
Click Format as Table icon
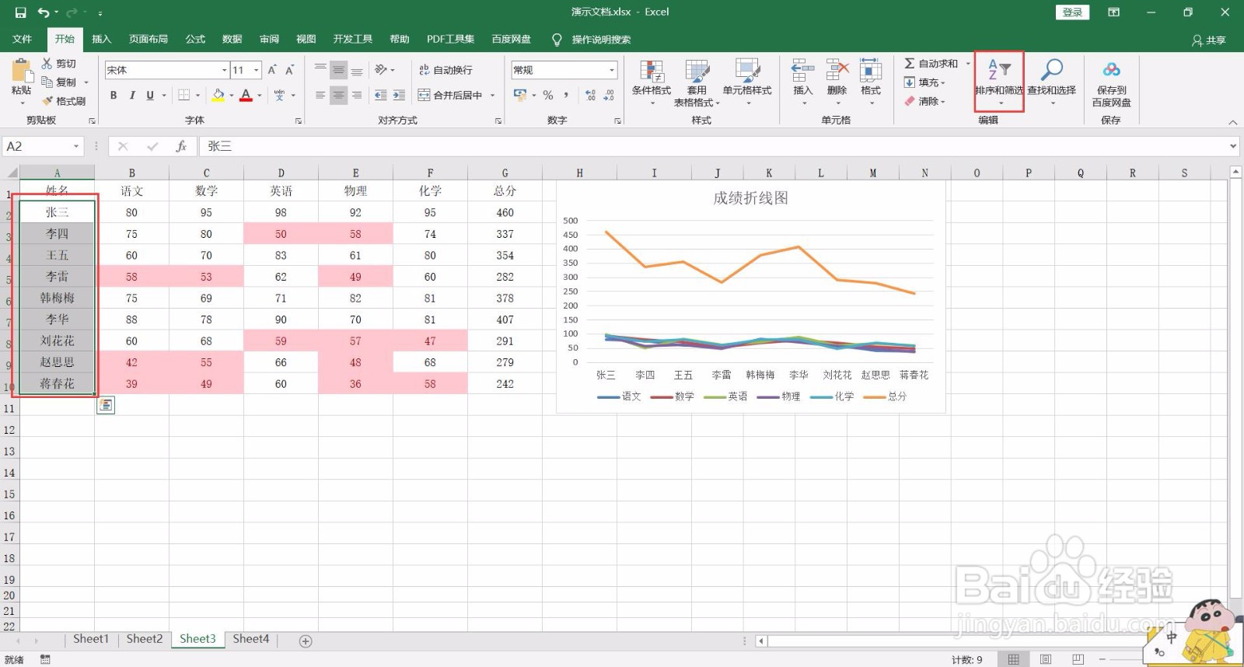697,71
